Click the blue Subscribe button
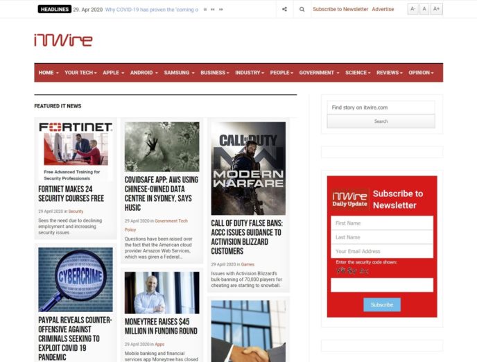This screenshot has width=477, height=362. (x=382, y=304)
